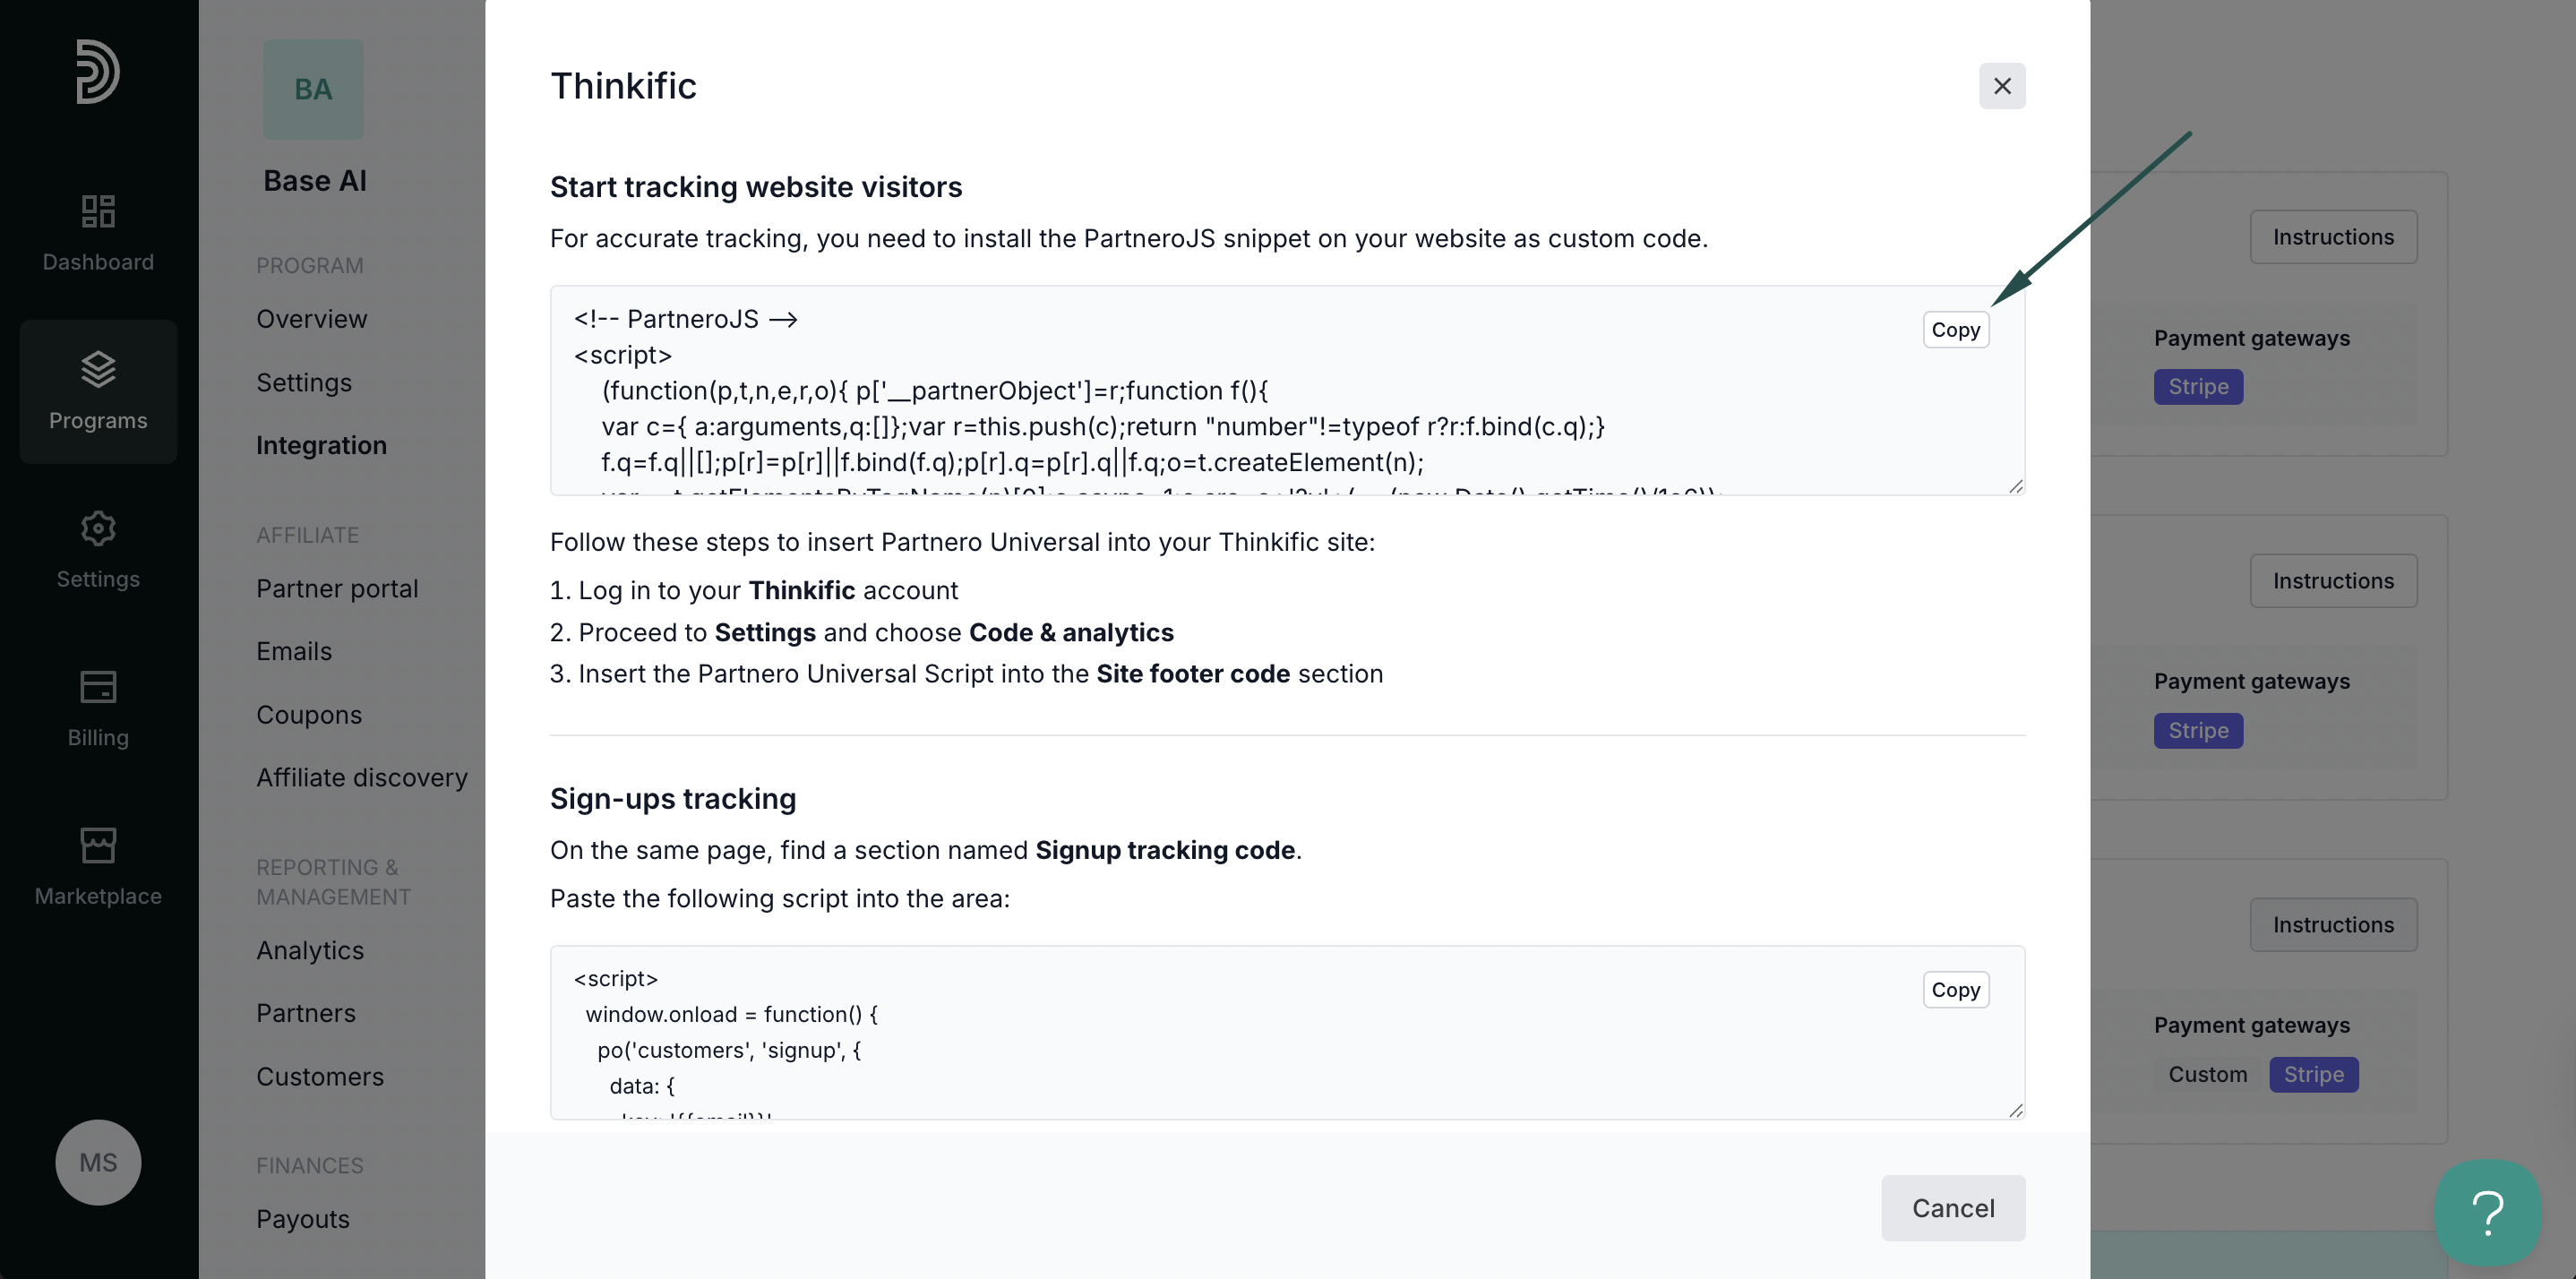Click resize handle of signup script box
Screen dimensions: 2576x1279
(x=2015, y=1110)
